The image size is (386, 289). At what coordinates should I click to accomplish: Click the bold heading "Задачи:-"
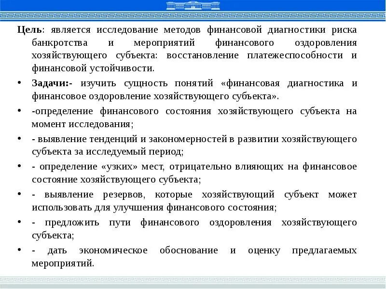[52, 83]
